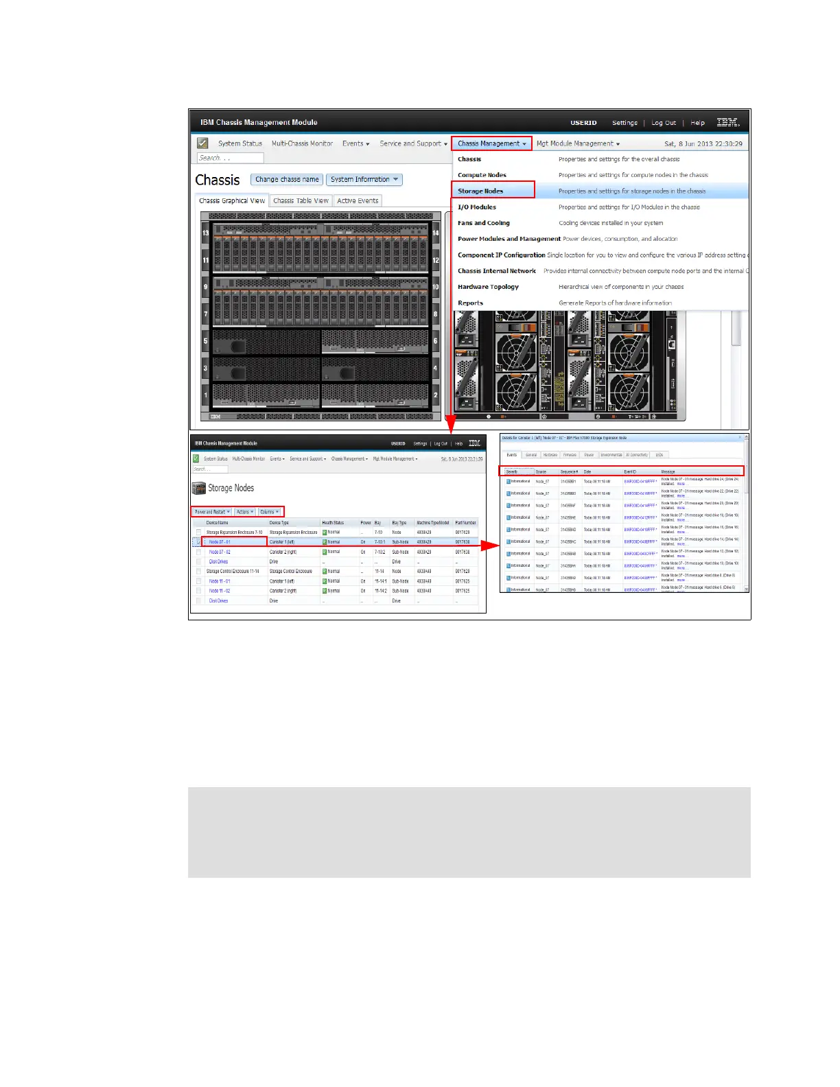Viewport: 840px width, 1087px height.
Task: Click Help in the Chassis window header
Action: (697, 123)
